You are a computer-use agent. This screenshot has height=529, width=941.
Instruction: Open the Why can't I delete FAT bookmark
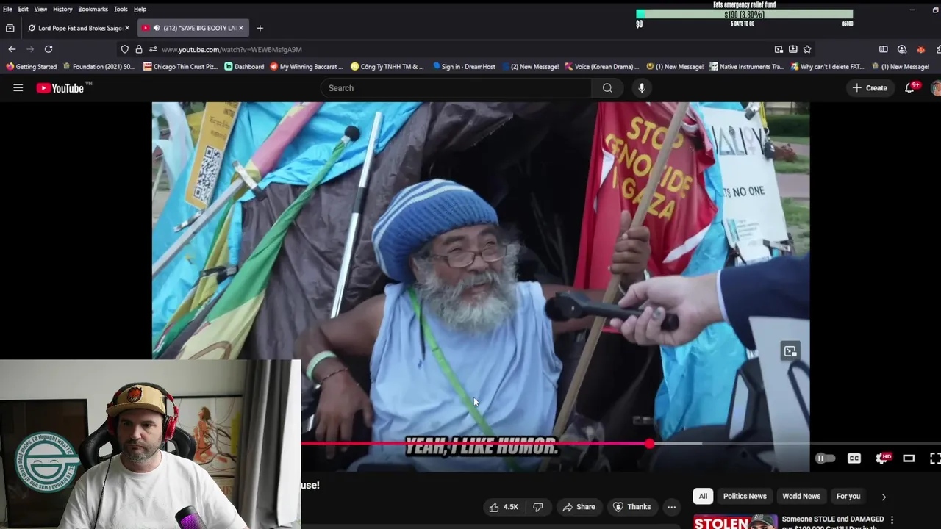tap(827, 66)
